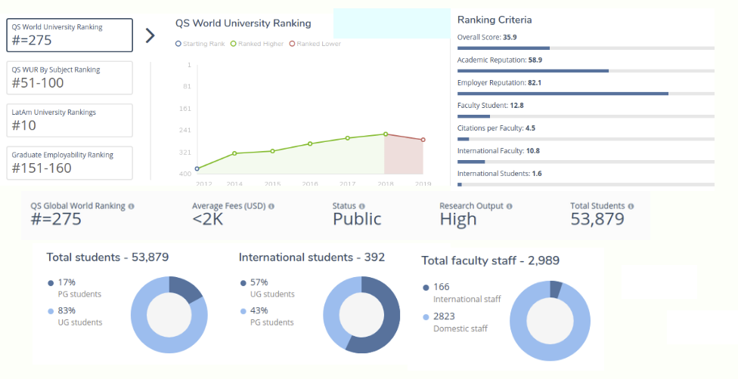Click the Total faculty staff donut chart
The width and height of the screenshot is (738, 379).
(x=550, y=321)
